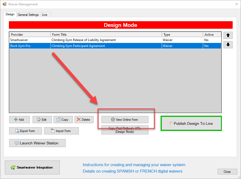
Task: Click Copy iPad/Netbook URL (Design Mode)
Action: tap(125, 130)
